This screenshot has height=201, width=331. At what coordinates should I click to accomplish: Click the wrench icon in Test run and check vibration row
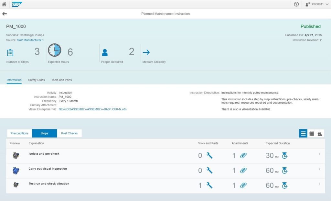pos(209,185)
